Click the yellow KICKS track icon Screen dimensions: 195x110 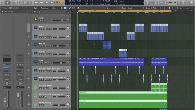point(36,19)
